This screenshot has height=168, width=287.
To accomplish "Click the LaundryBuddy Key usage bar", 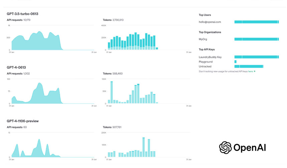I will (x=256, y=57).
